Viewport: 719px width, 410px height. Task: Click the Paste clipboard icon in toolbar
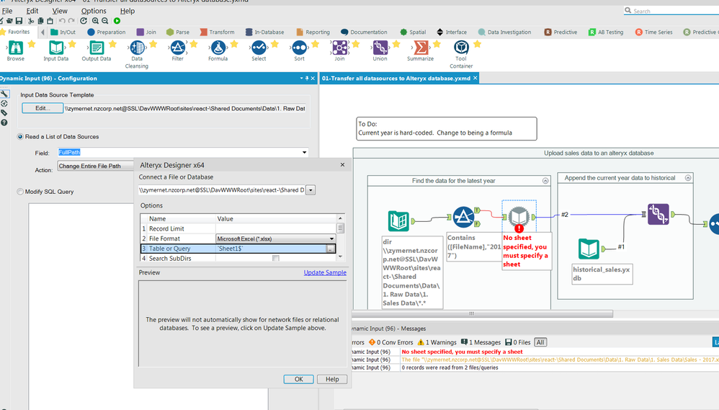point(50,21)
